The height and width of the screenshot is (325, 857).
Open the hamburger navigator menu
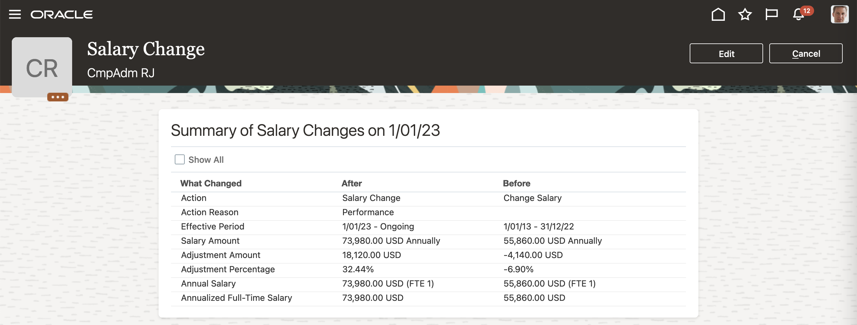pyautogui.click(x=15, y=14)
